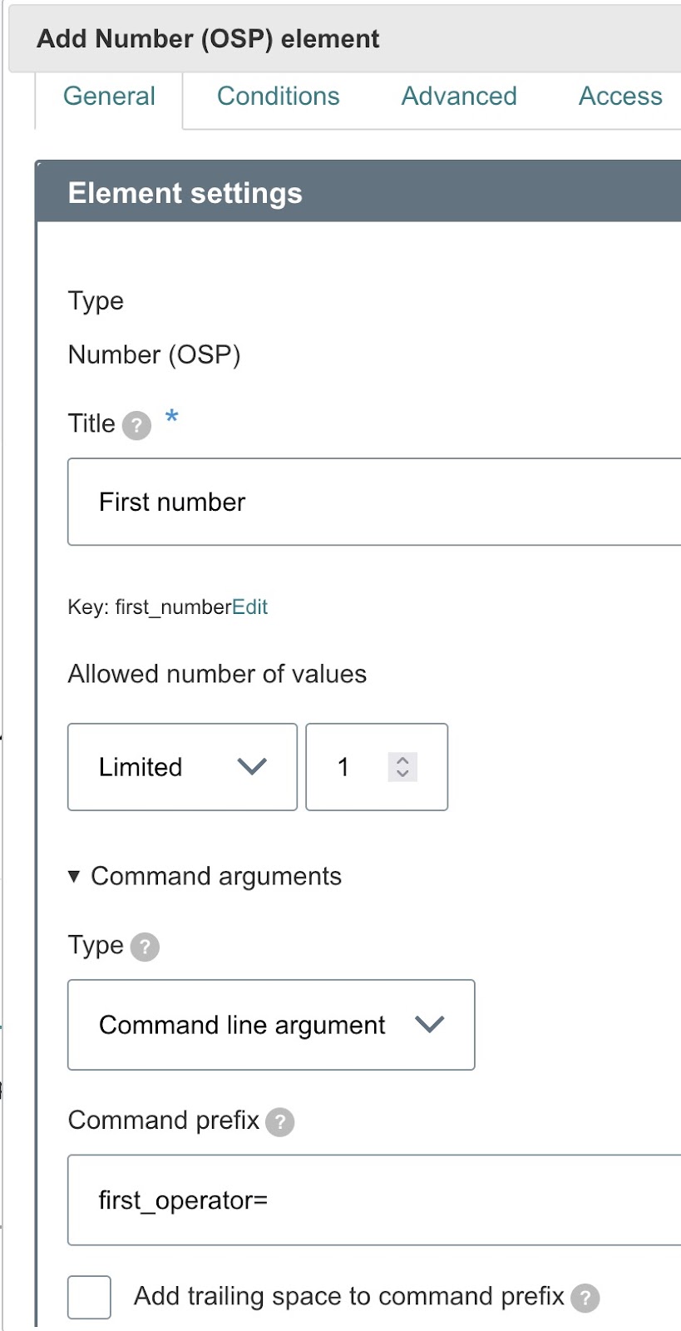Open the Command prefix help tooltip icon
The height and width of the screenshot is (1331, 681).
[x=280, y=1122]
